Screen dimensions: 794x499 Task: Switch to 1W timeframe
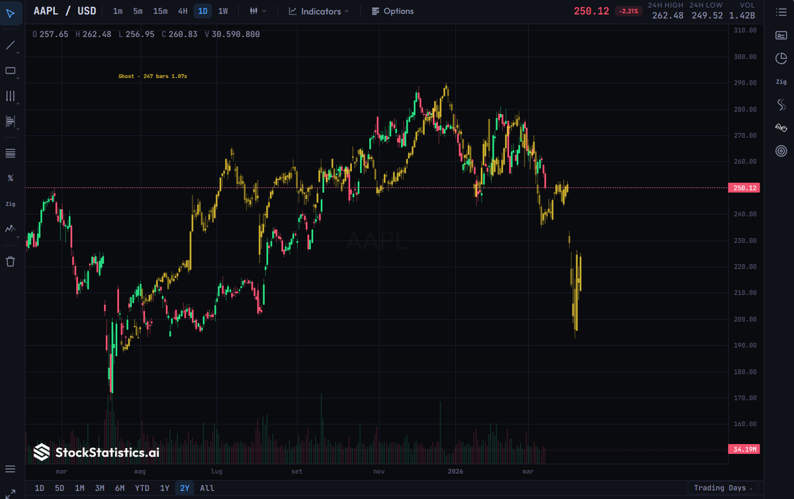[223, 11]
